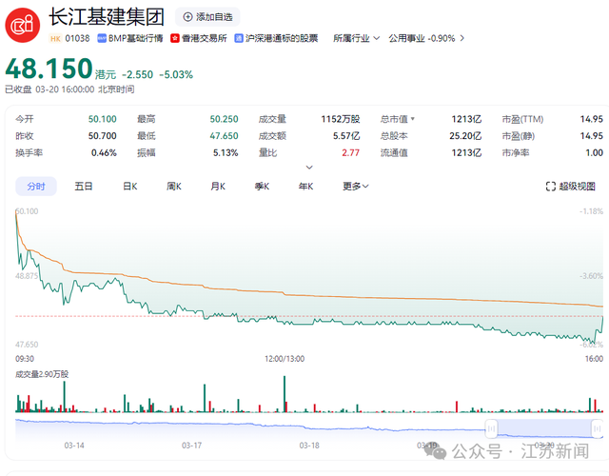
Task: Click the 最低 value 47.650
Action: [x=225, y=135]
